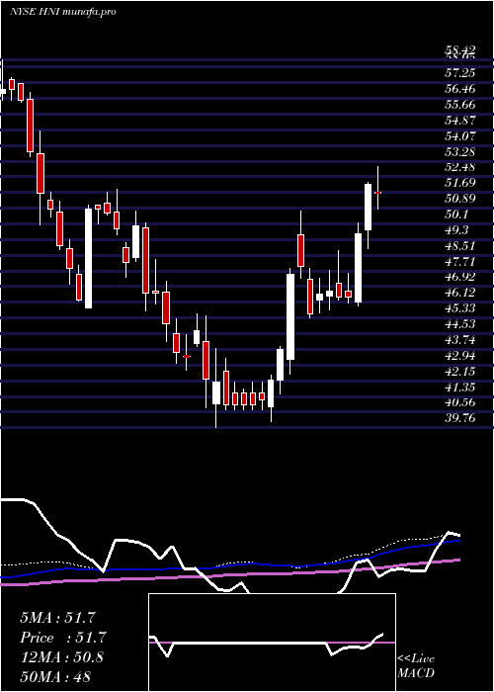Viewport: 494px width, 692px height.
Task: Click the 45.33 price axis label
Action: pyautogui.click(x=460, y=308)
